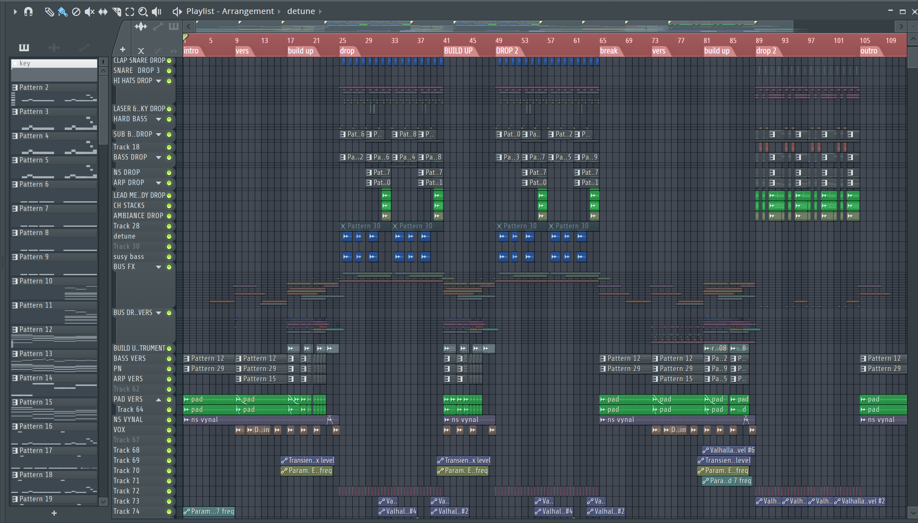The height and width of the screenshot is (523, 918).
Task: Mute the CLAP SNARE DROP track
Action: (x=169, y=61)
